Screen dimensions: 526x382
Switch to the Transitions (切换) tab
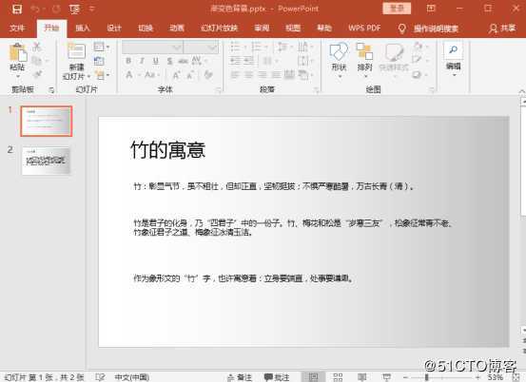click(146, 28)
